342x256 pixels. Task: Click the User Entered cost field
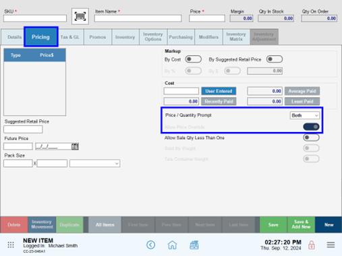coord(181,91)
